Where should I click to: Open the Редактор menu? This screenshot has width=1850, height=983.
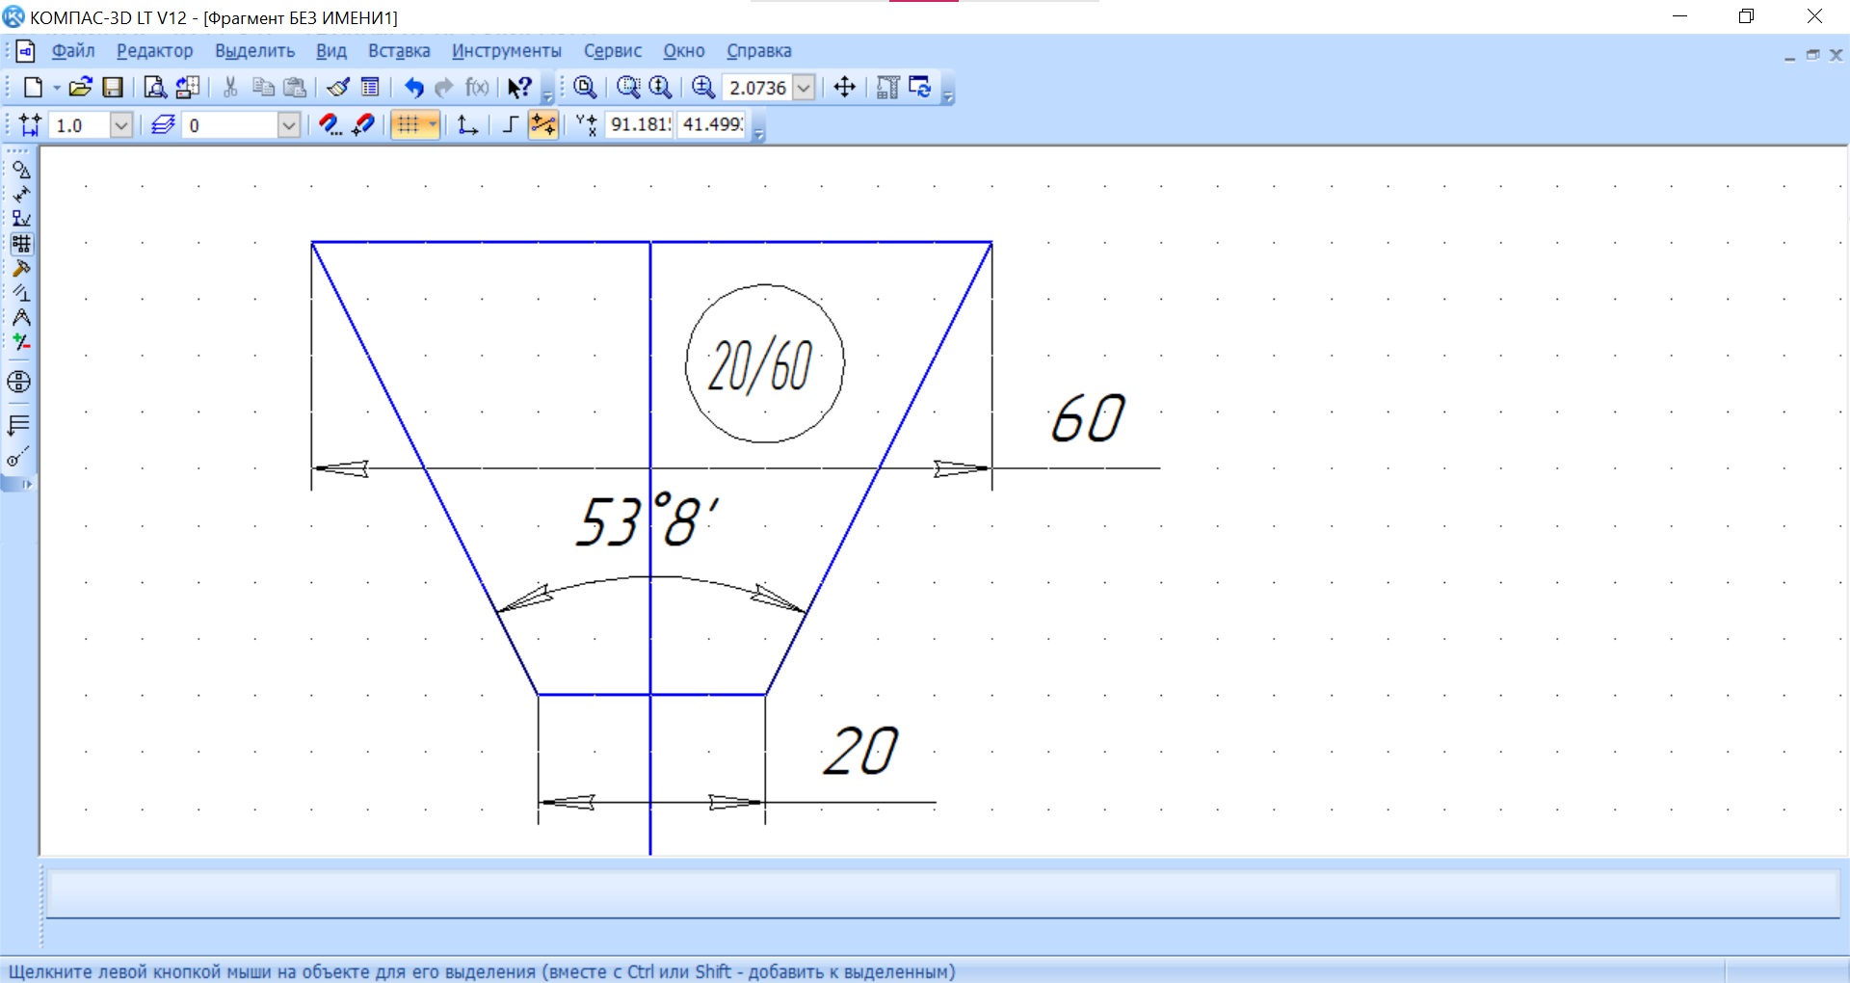(155, 51)
